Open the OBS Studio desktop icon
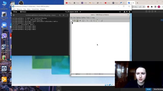 click(21, 3)
